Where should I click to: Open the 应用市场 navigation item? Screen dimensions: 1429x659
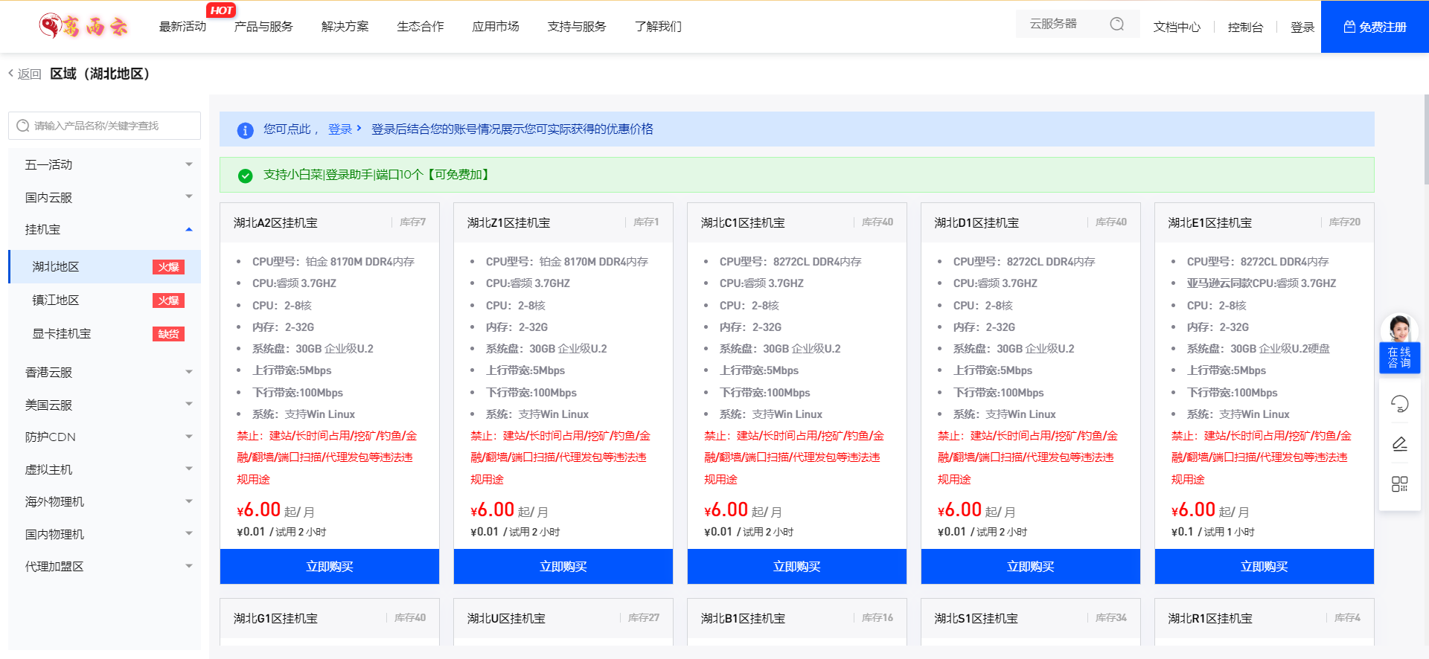point(496,27)
